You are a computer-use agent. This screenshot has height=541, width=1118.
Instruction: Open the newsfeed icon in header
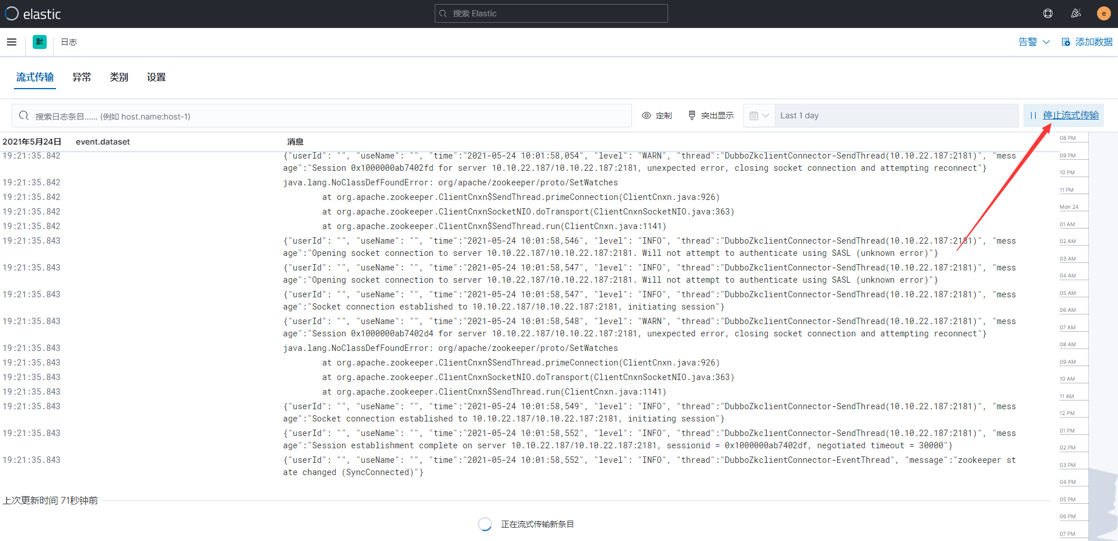[x=1076, y=13]
